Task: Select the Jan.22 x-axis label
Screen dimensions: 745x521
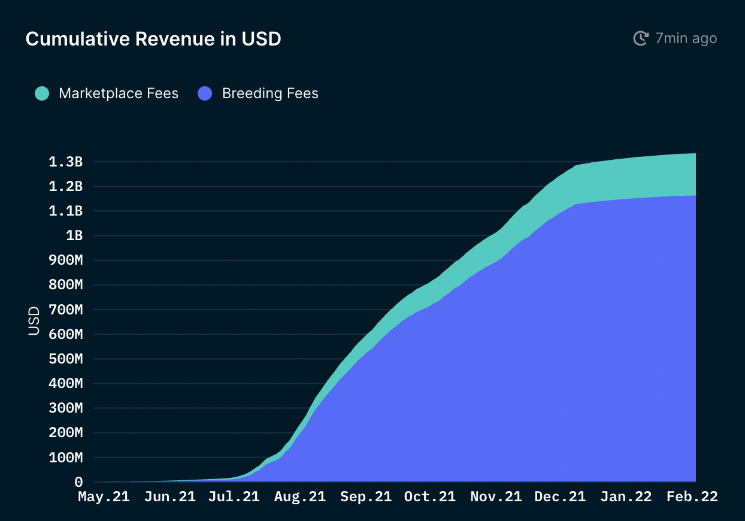Action: pyautogui.click(x=626, y=496)
